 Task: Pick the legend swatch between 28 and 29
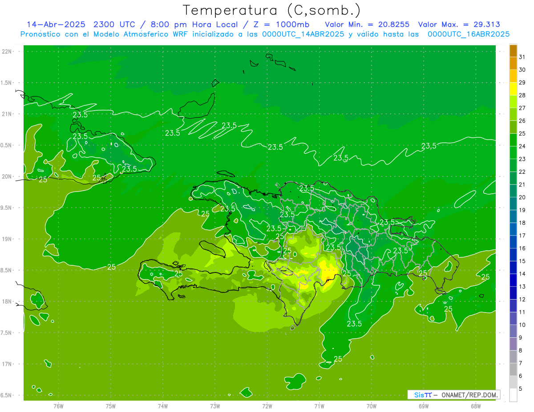(513, 89)
